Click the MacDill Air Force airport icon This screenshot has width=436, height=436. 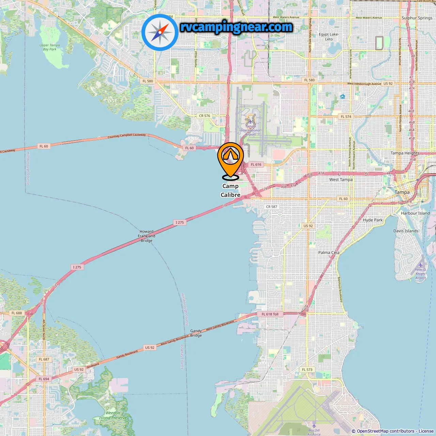(314, 426)
